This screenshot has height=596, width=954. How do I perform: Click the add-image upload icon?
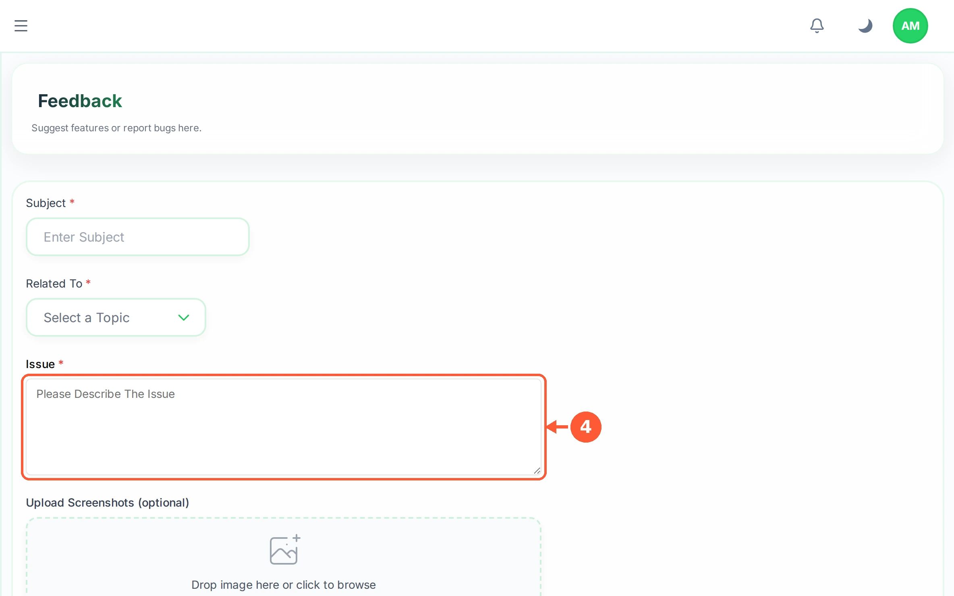pyautogui.click(x=285, y=550)
